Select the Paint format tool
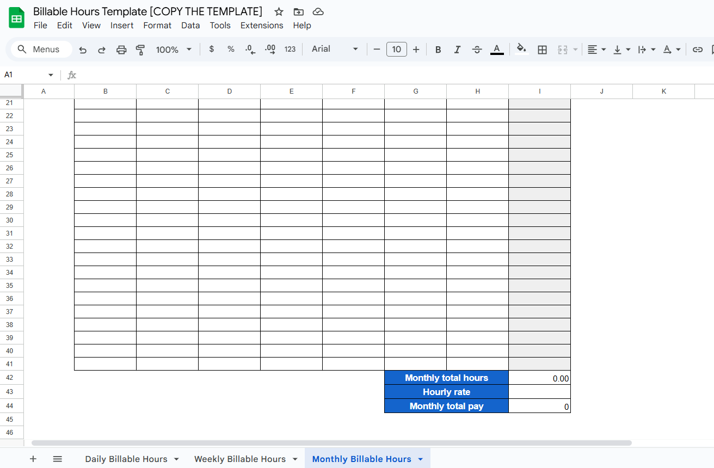Screen dimensions: 714x468 (140, 49)
